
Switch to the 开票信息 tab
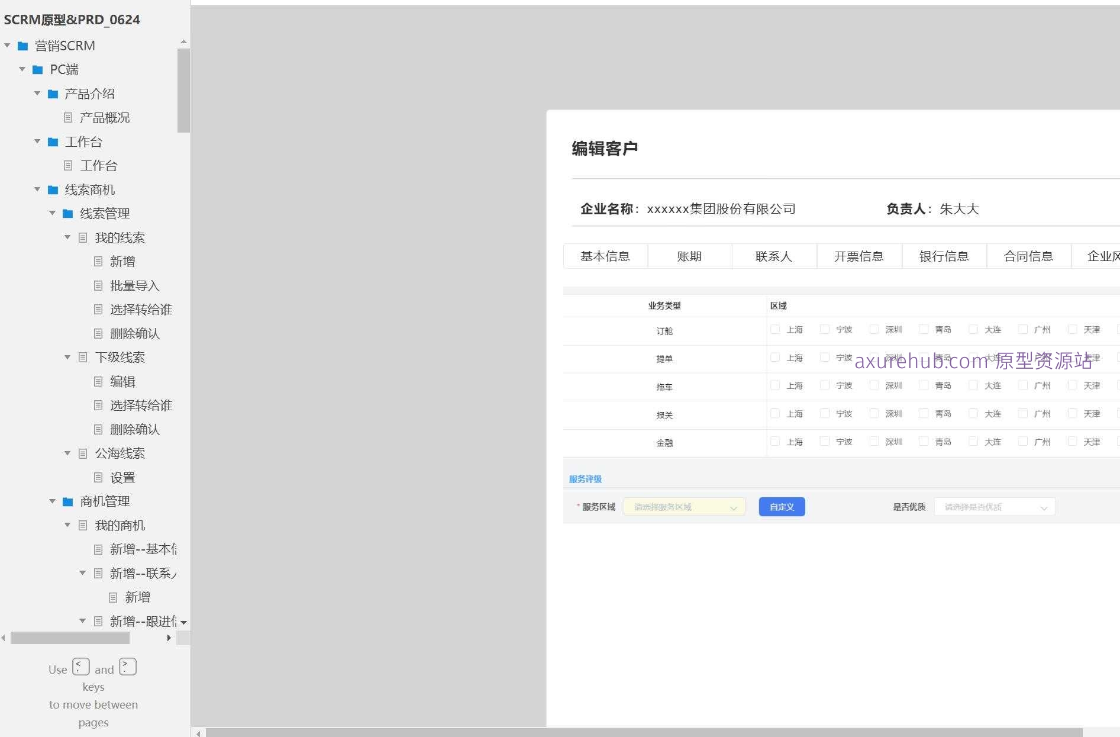859,256
